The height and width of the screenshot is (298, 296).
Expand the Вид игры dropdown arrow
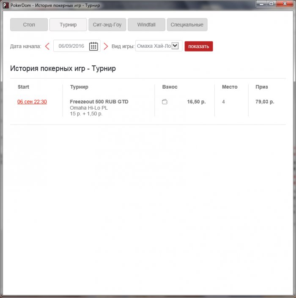click(x=175, y=46)
